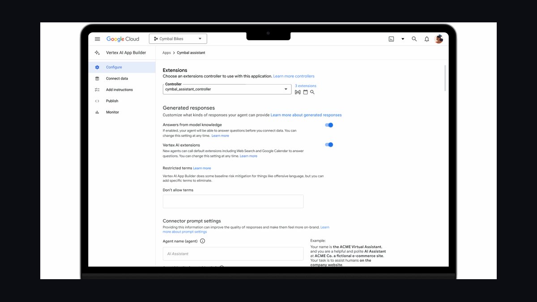Open the notifications bell
The width and height of the screenshot is (537, 302).
click(427, 39)
